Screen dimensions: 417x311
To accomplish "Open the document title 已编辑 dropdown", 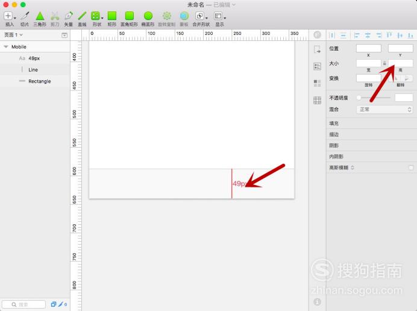I will pos(224,5).
